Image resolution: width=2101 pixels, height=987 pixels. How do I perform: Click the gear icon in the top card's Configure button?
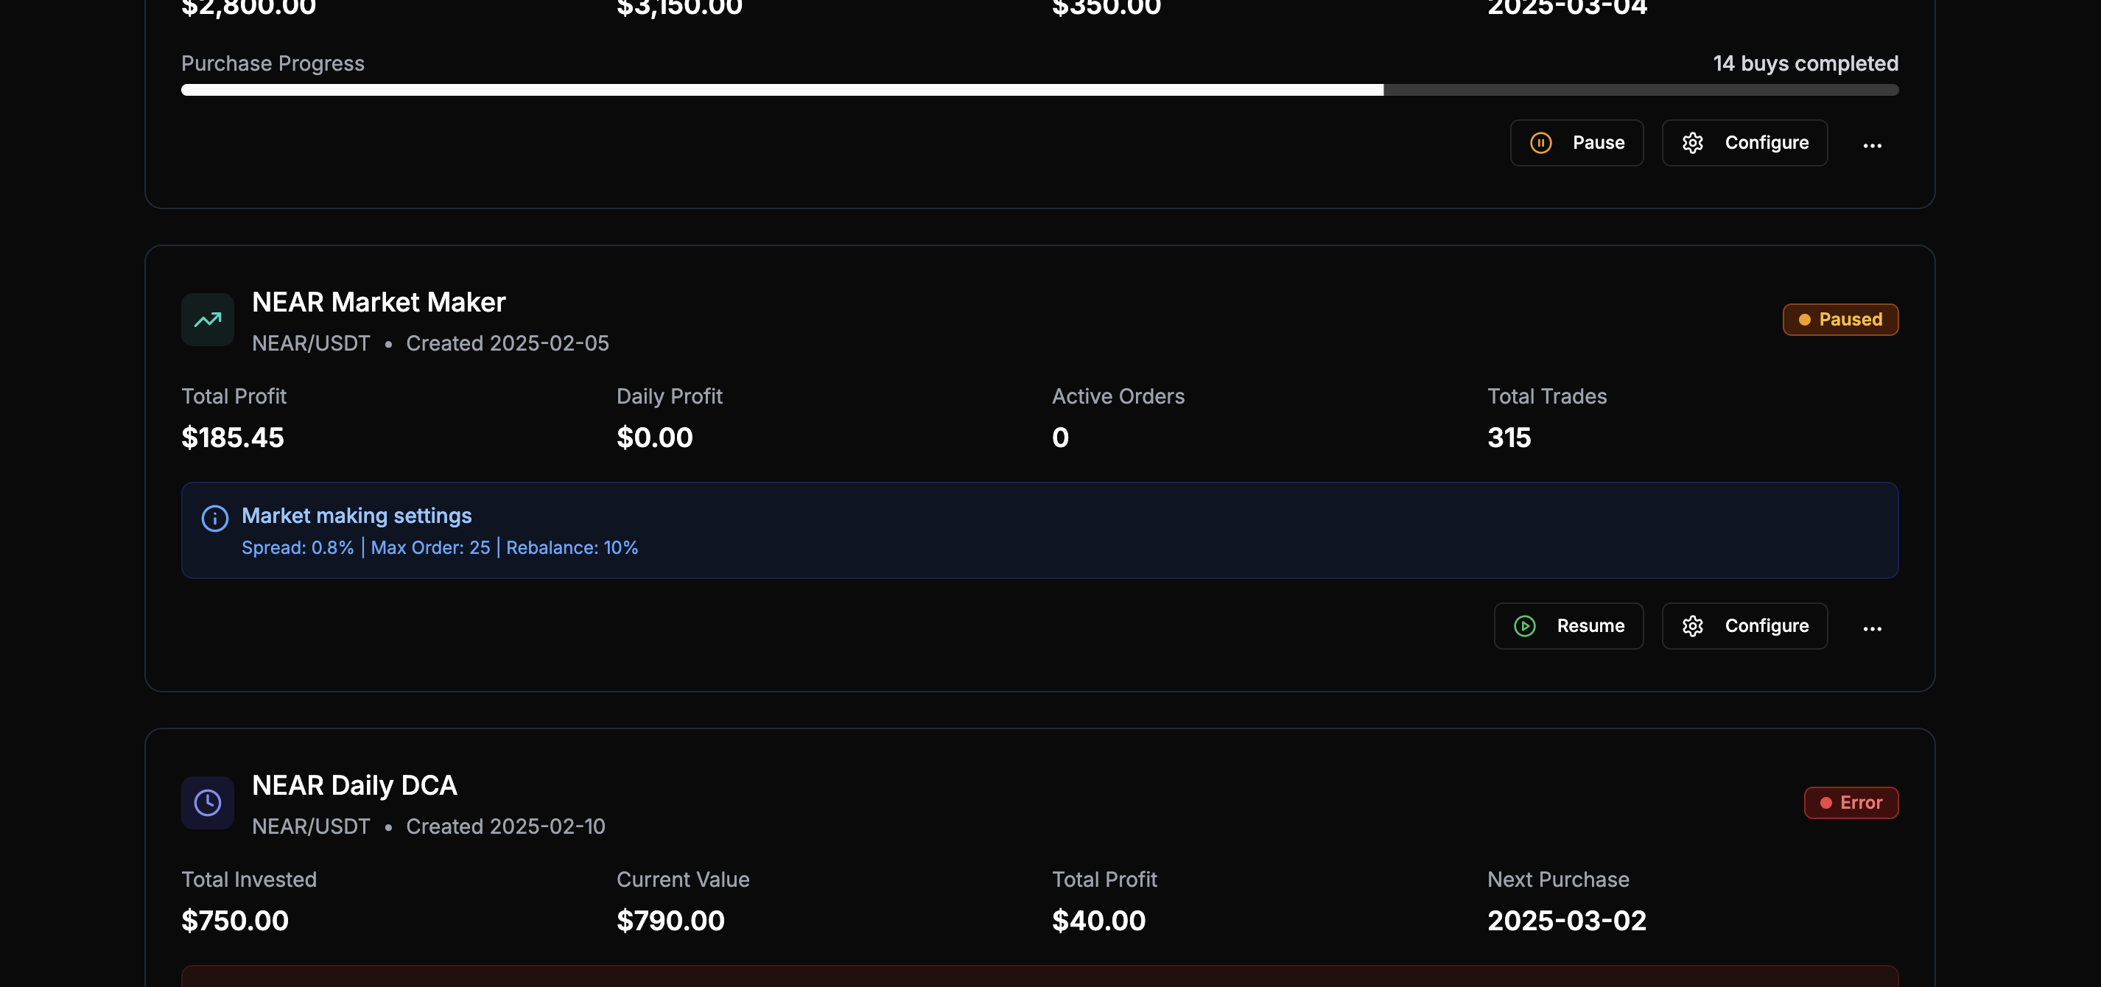1692,143
